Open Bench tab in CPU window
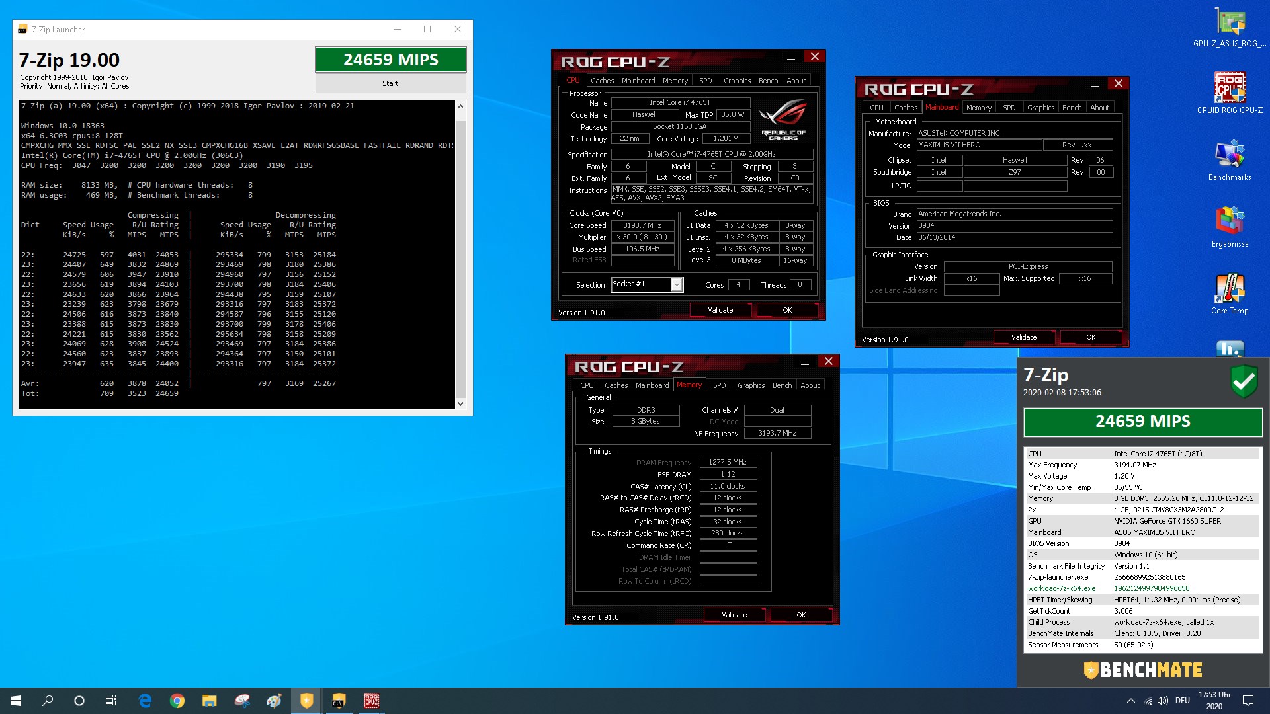This screenshot has width=1270, height=714. pyautogui.click(x=768, y=81)
